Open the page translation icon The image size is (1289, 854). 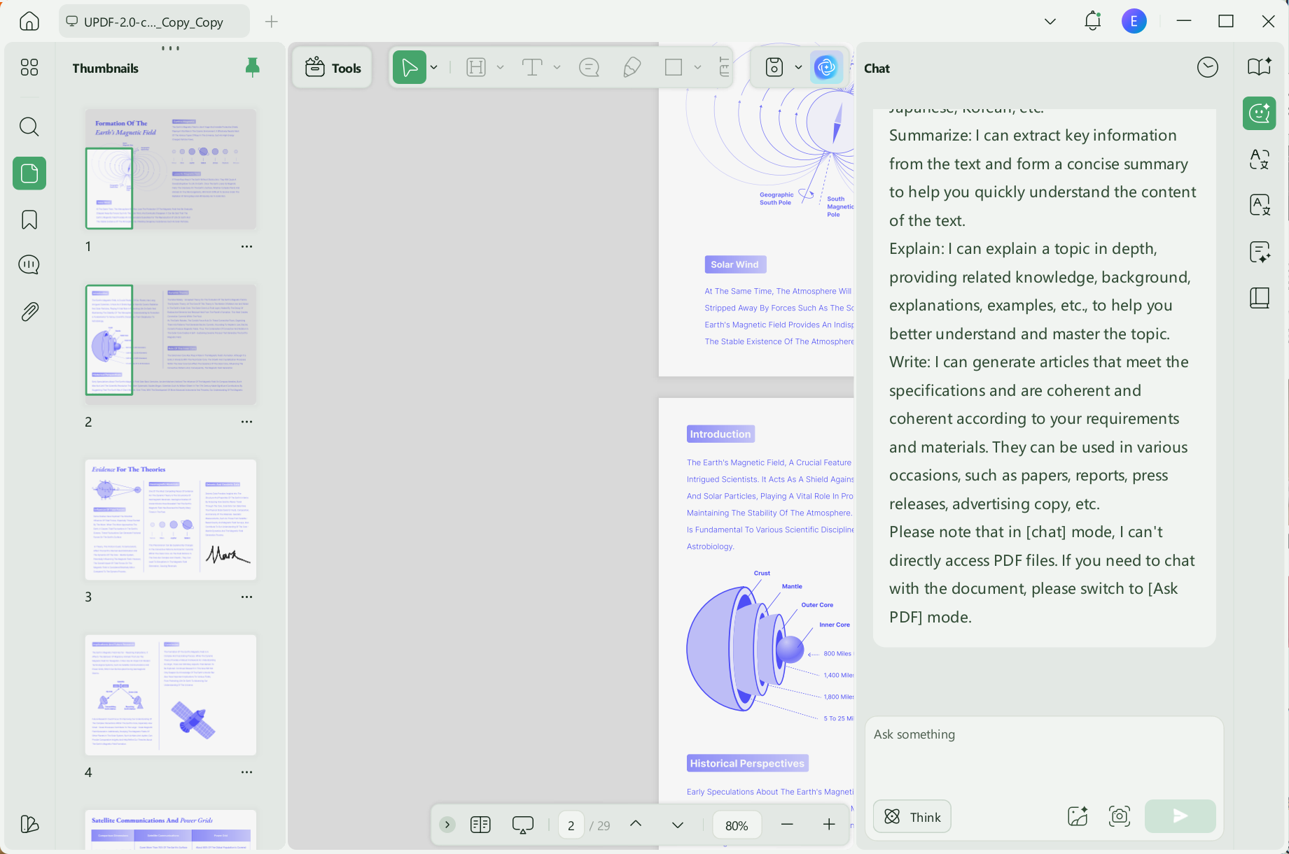click(1259, 205)
